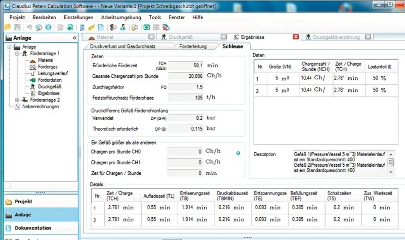The height and width of the screenshot is (240, 405).
Task: Click the undo arrow toolbar icon
Action: (29, 27)
